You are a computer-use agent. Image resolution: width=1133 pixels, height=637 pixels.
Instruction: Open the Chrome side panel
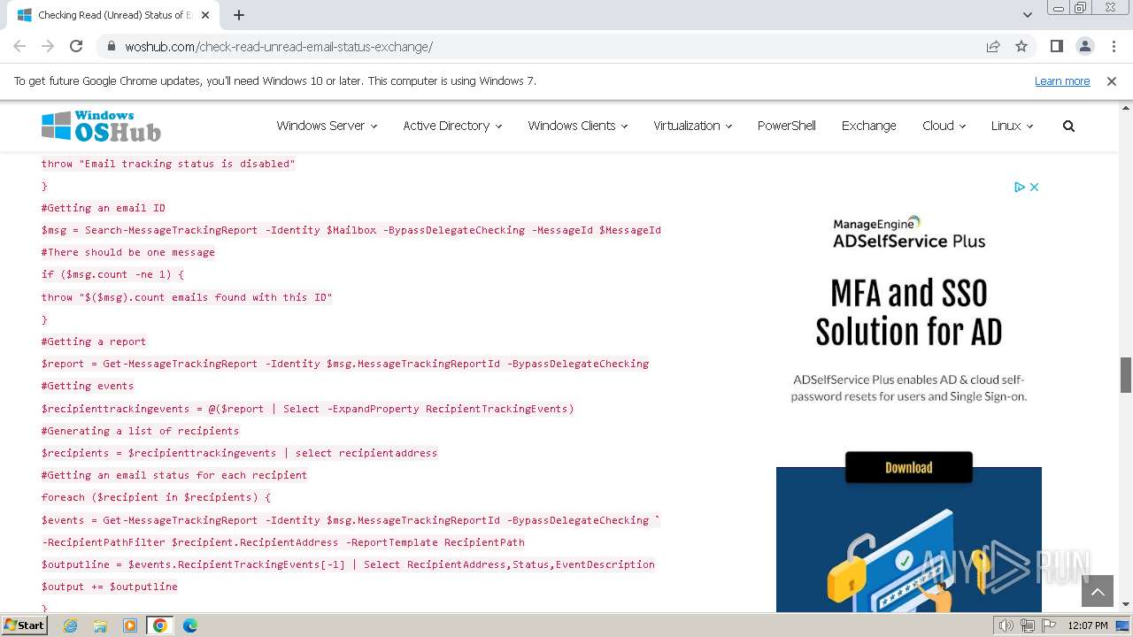pos(1057,47)
